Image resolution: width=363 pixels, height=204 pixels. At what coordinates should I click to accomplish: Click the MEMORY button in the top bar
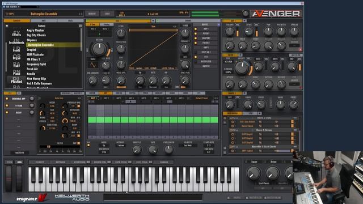pos(92,14)
